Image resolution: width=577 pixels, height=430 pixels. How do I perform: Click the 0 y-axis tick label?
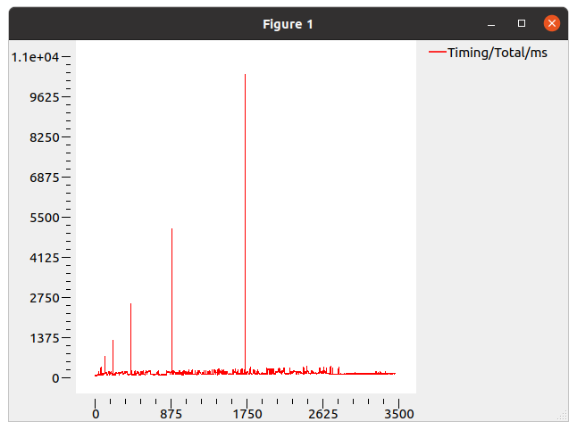(54, 378)
